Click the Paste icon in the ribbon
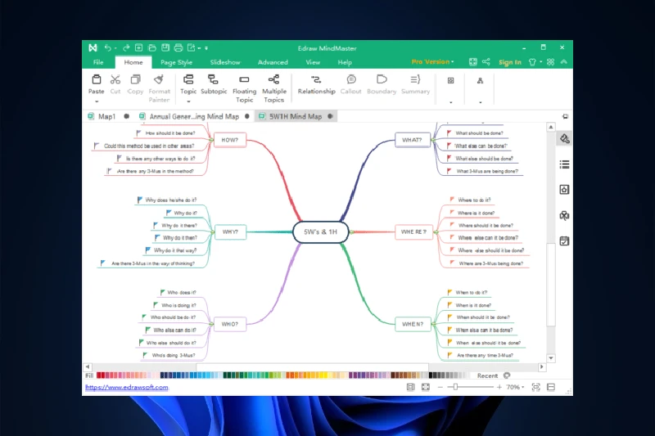Image resolution: width=655 pixels, height=436 pixels. [96, 80]
